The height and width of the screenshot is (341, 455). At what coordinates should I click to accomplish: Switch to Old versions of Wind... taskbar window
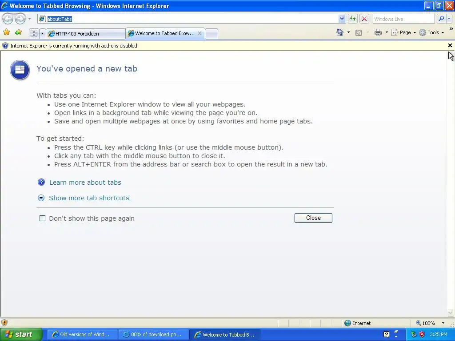click(82, 335)
